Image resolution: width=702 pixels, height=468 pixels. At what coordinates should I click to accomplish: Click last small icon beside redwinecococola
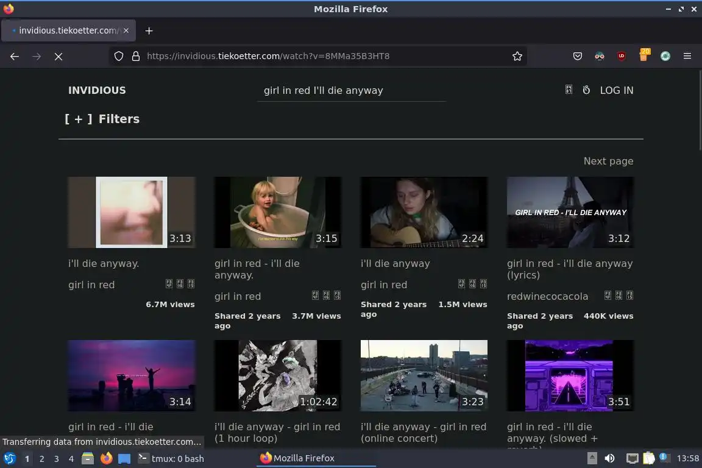[629, 295]
